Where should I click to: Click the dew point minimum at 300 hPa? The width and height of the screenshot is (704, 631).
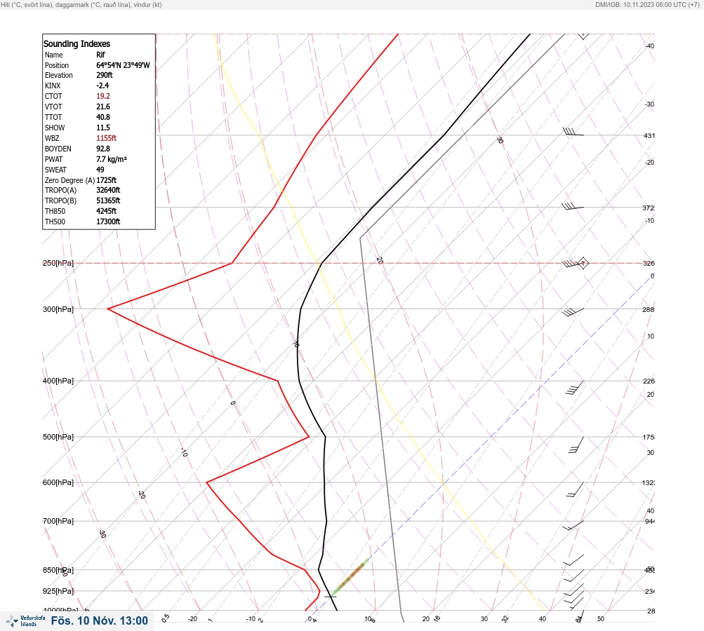(108, 308)
